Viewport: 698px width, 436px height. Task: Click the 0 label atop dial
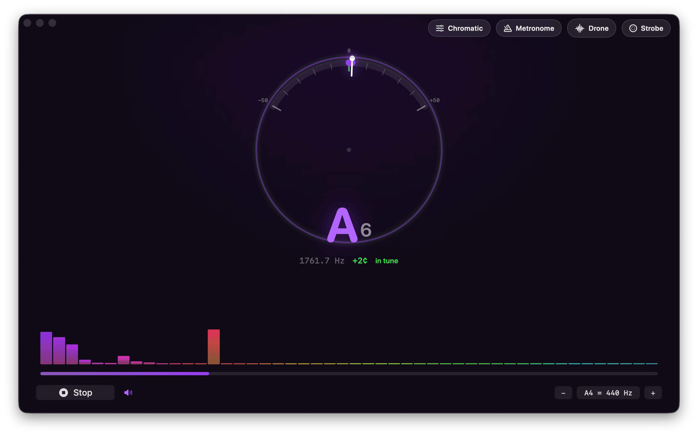click(349, 50)
